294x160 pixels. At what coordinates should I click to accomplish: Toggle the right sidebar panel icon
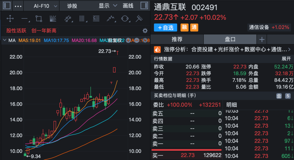coord(144,6)
